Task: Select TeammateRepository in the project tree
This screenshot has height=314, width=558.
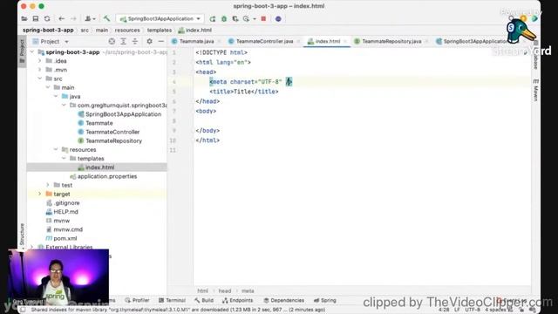Action: coord(113,141)
